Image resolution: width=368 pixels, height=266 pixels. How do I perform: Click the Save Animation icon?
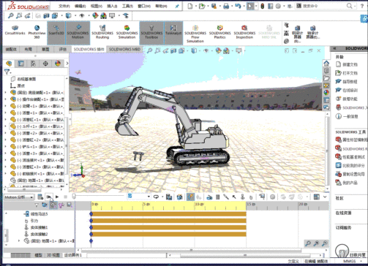169,197
